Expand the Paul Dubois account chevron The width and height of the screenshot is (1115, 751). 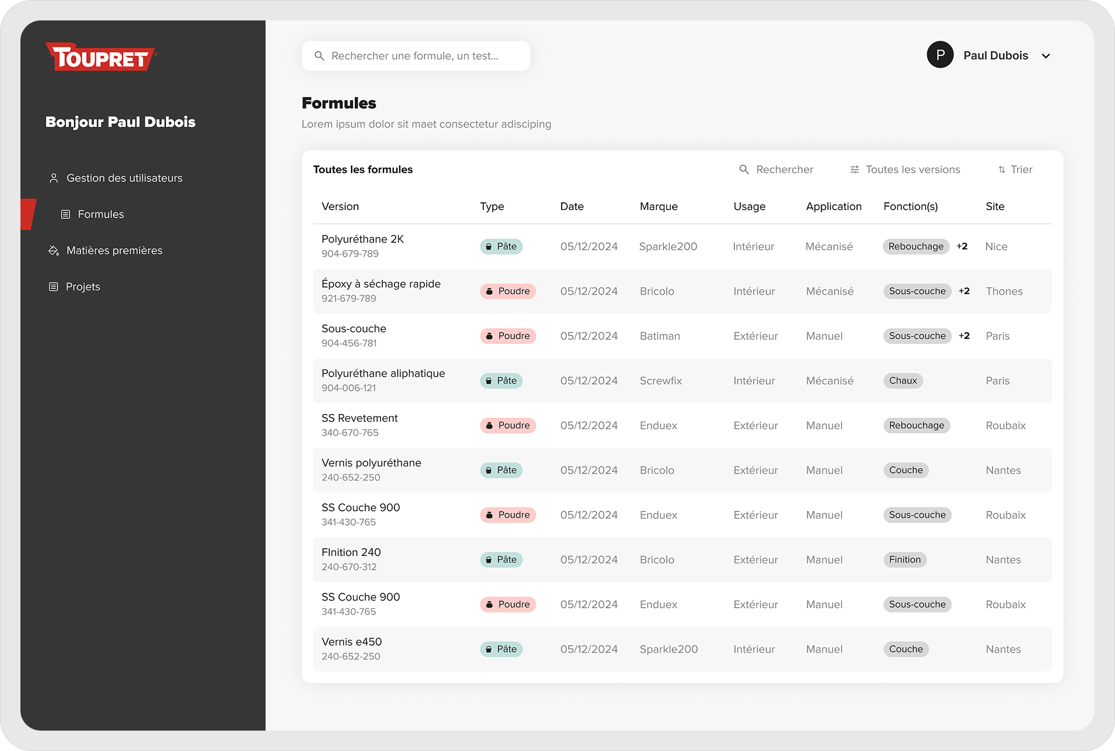point(1045,56)
